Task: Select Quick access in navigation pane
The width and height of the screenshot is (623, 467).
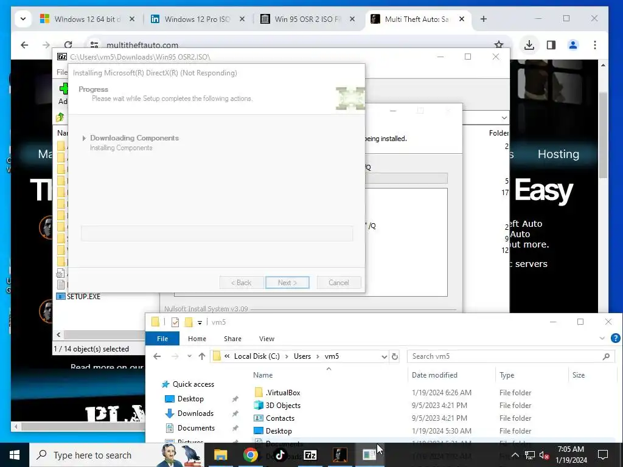Action: [x=189, y=384]
